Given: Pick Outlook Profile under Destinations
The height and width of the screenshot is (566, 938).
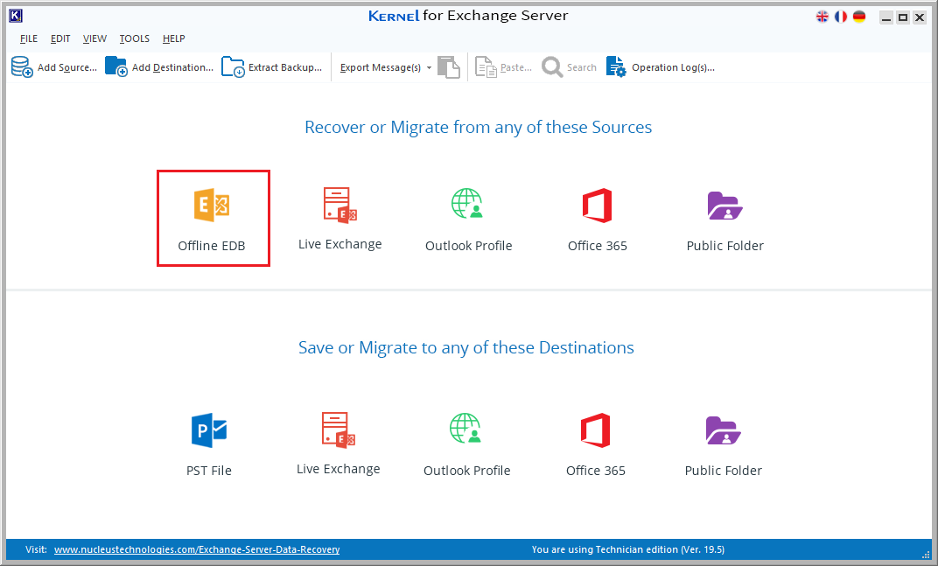Looking at the screenshot, I should pyautogui.click(x=466, y=431).
